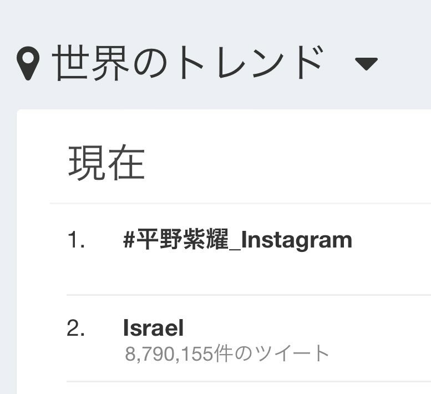Viewport: 431px width, 394px height.
Task: Click the location pin icon
Action: coord(28,63)
